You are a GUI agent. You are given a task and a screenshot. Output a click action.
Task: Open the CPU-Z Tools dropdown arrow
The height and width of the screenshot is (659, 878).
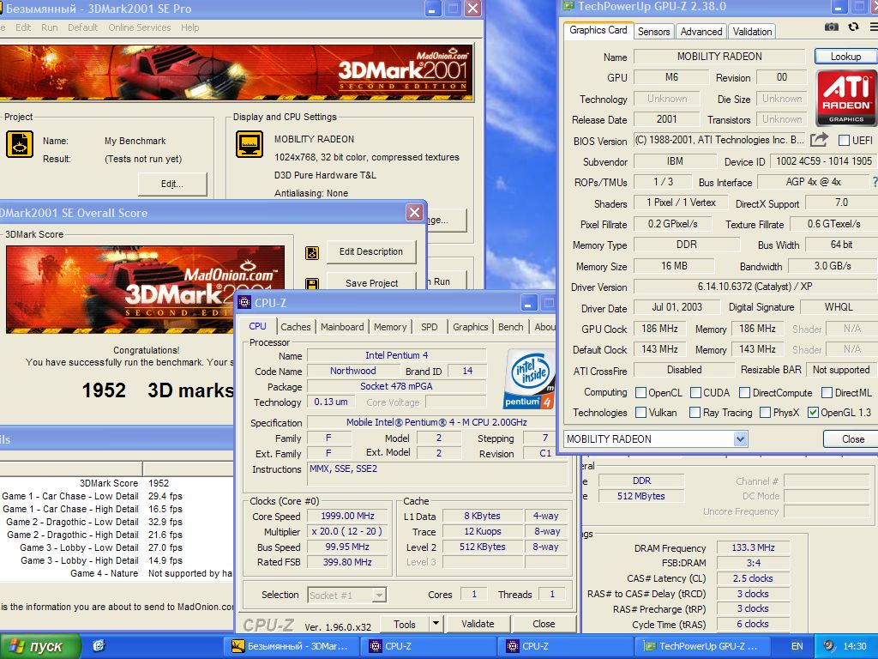click(436, 624)
